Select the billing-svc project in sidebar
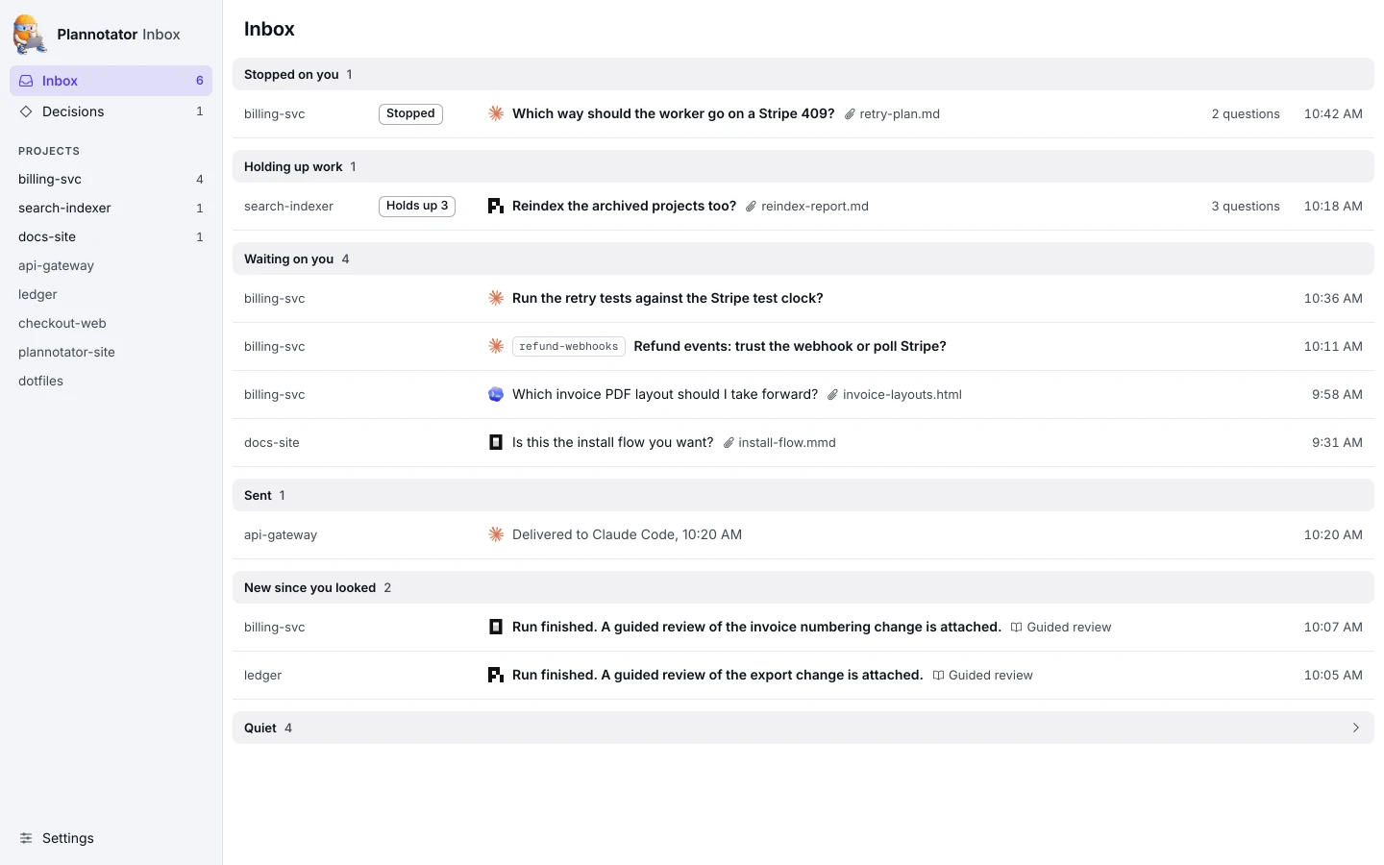 tap(111, 179)
